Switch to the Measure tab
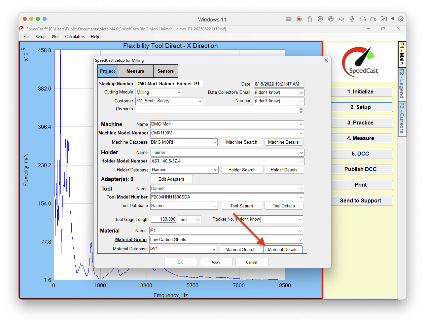Image resolution: width=425 pixels, height=324 pixels. click(x=135, y=71)
